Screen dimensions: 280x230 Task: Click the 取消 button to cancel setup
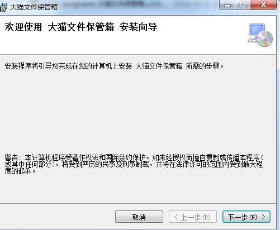(x=139, y=217)
